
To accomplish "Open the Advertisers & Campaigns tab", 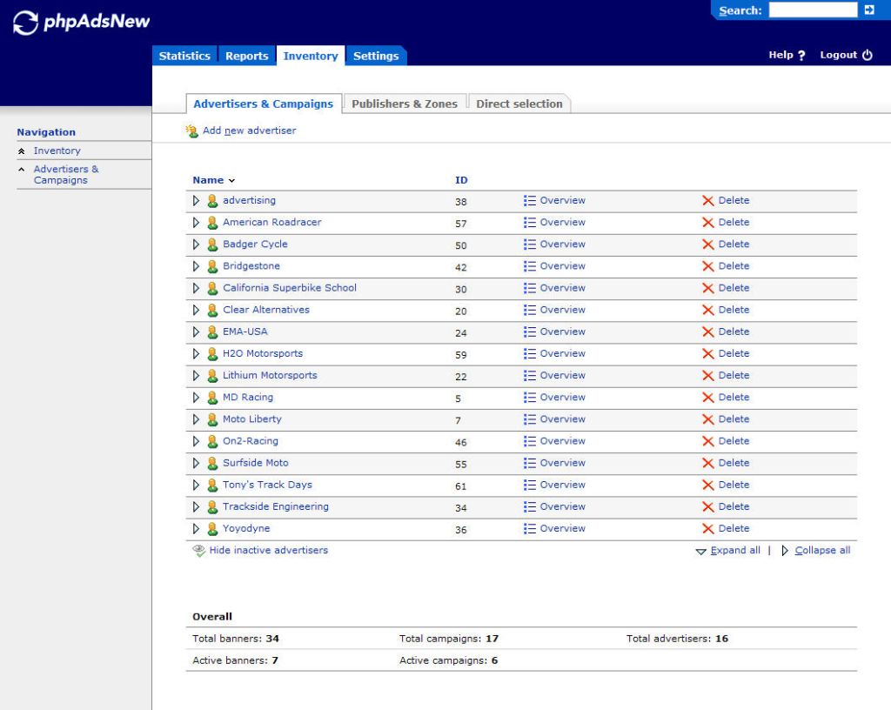I will 263,104.
